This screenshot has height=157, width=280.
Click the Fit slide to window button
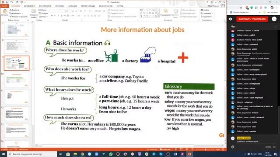[223, 150]
